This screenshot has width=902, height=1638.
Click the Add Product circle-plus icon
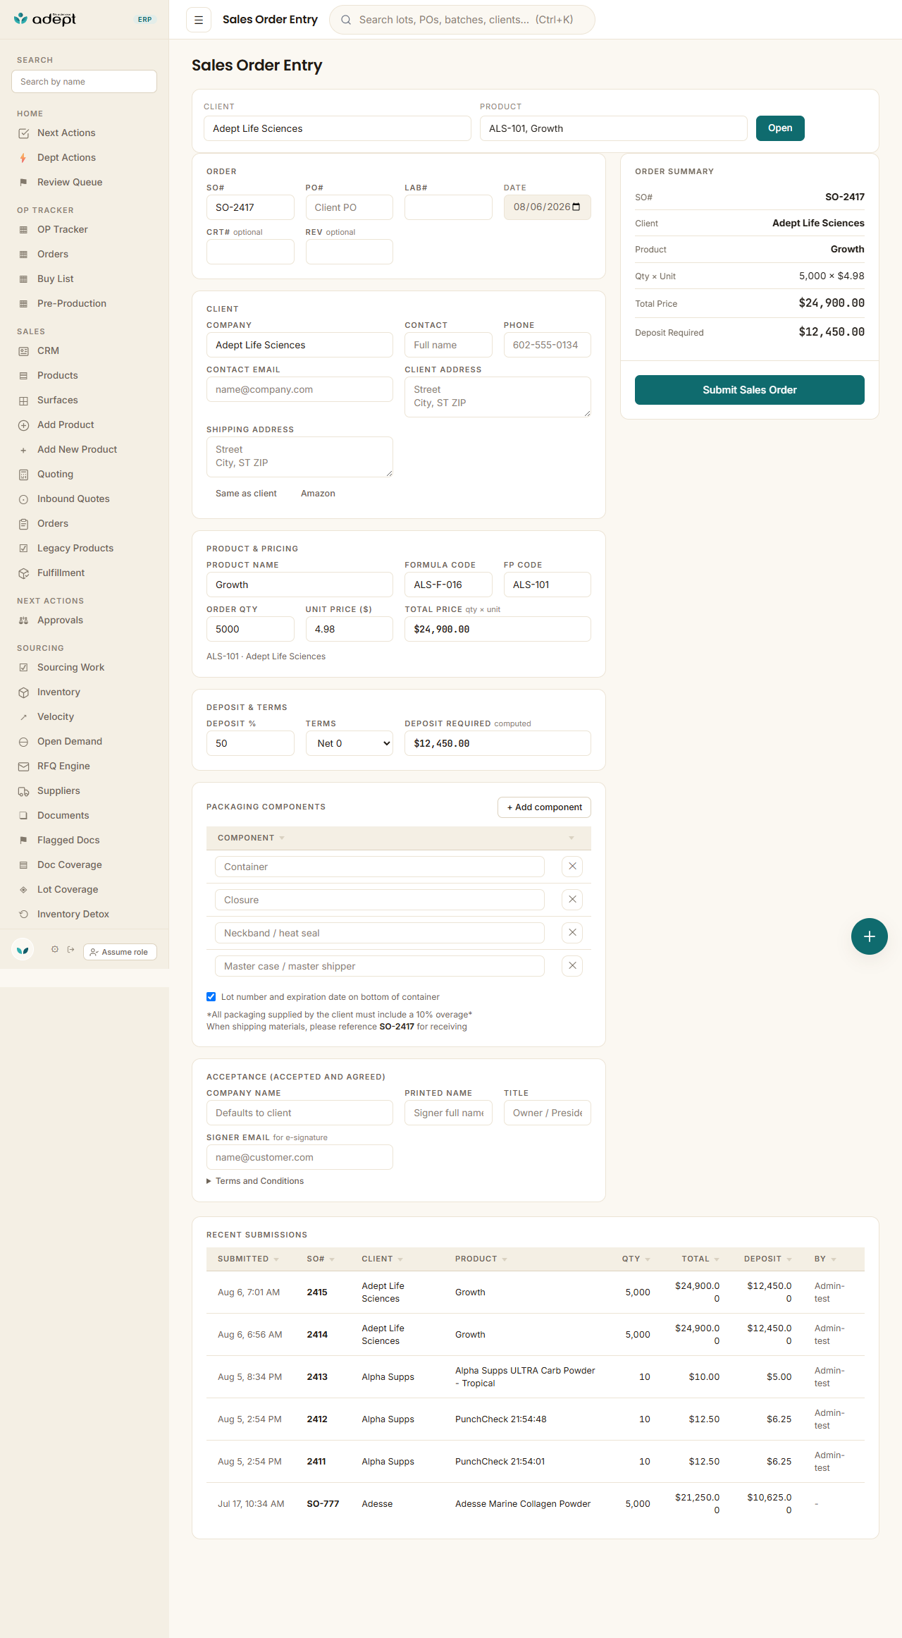pyautogui.click(x=23, y=425)
